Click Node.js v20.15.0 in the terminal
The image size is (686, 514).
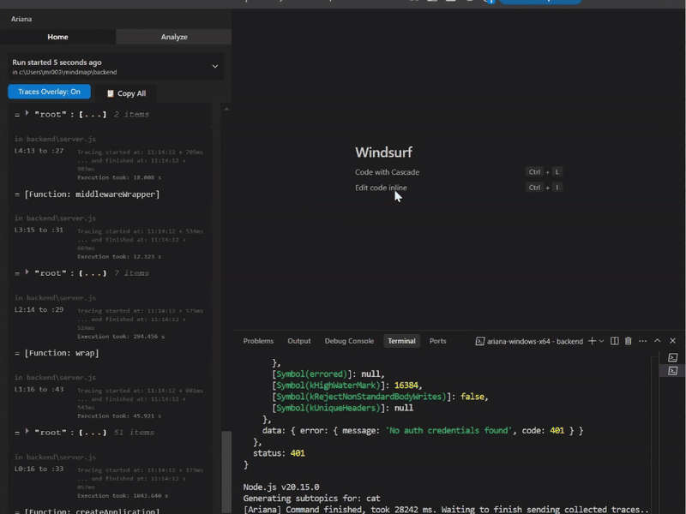281,487
